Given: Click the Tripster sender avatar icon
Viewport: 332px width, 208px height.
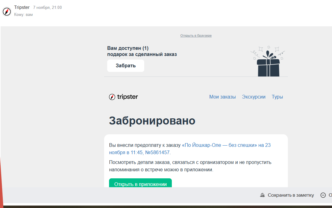Looking at the screenshot, I should point(7,12).
